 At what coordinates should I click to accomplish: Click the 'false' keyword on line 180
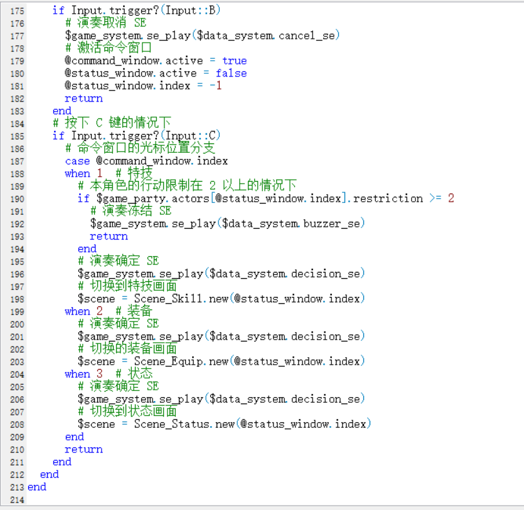point(232,73)
